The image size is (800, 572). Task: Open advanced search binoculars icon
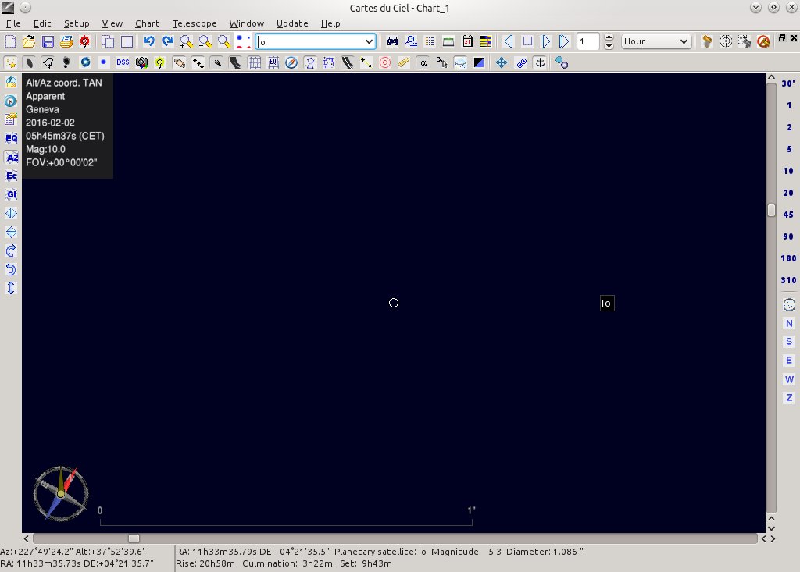coord(392,41)
